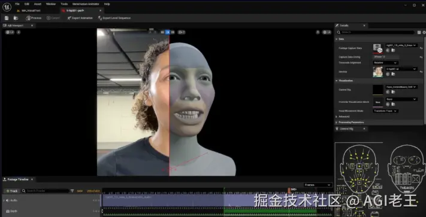The height and width of the screenshot is (217, 426).
Task: Open the Tools menu
Action: [x=64, y=4]
